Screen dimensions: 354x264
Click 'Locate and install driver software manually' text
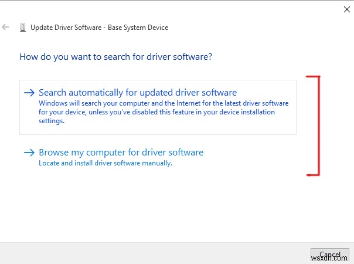click(x=105, y=163)
